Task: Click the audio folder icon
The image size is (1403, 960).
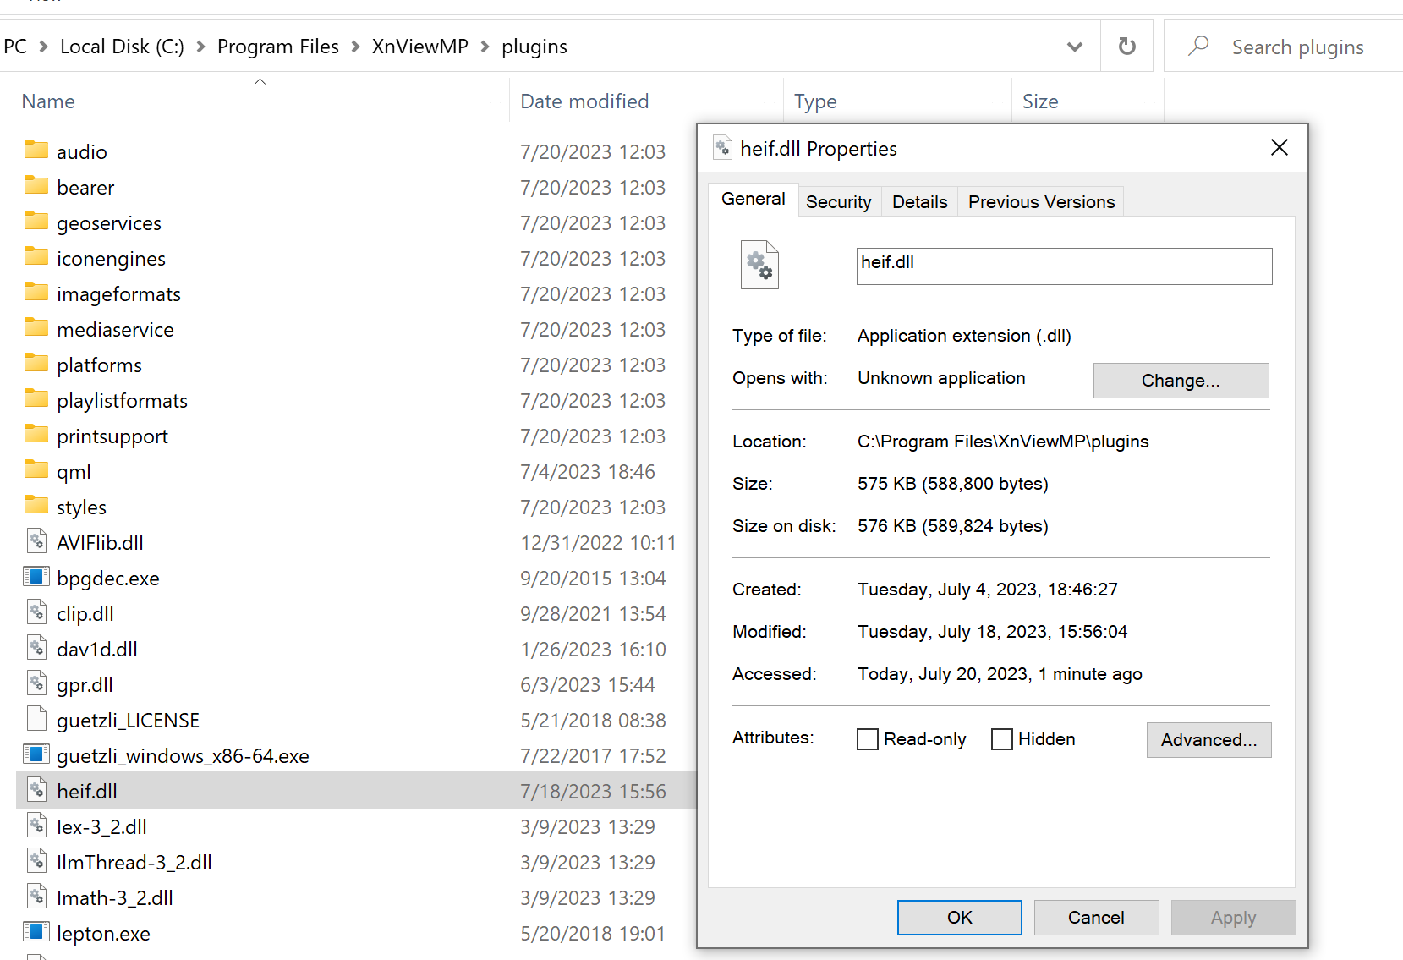Action: [36, 151]
